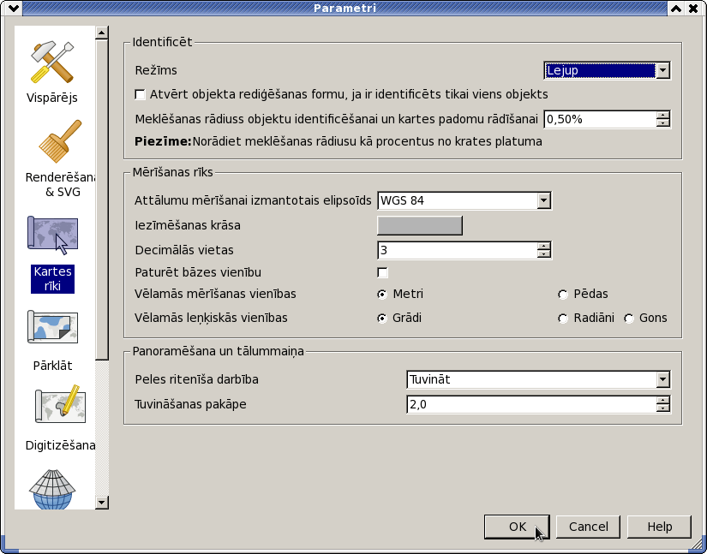Select the Renderēšana & SVG brush icon
The image size is (707, 554).
[61, 141]
